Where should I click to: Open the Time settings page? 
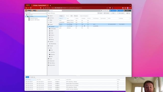(52, 37)
